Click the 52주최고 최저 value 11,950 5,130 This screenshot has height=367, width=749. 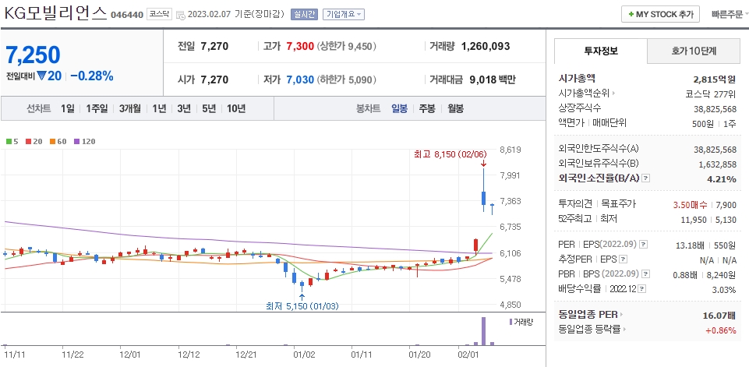click(x=709, y=219)
